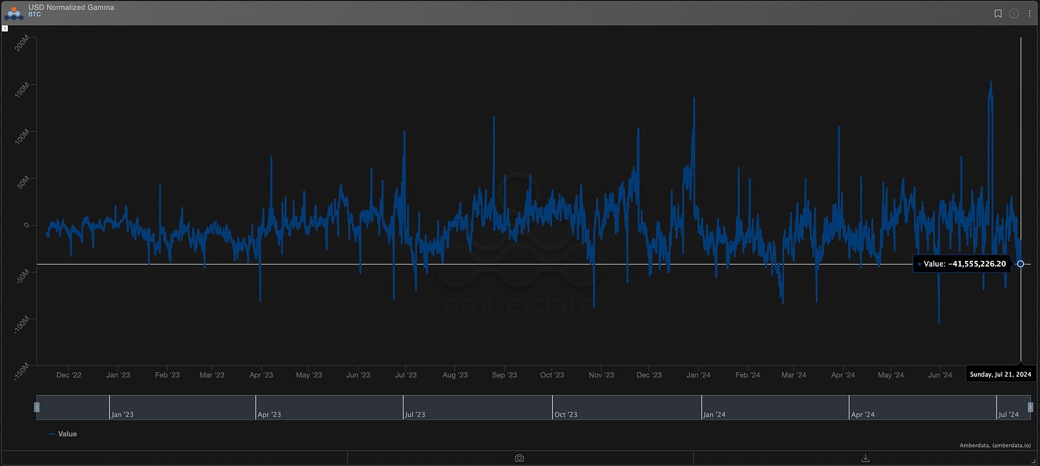Viewport: 1040px width, 466px height.
Task: Click Oct '23 in range navigator
Action: pyautogui.click(x=565, y=415)
